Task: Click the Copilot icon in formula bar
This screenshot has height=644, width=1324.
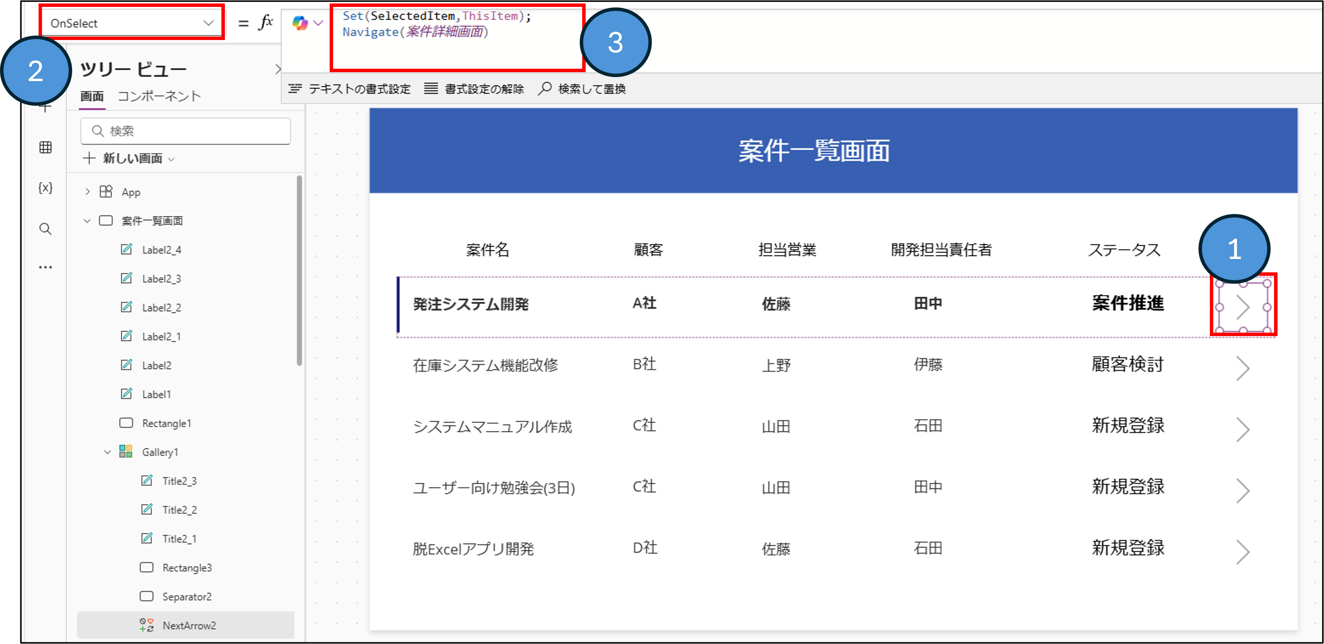Action: tap(300, 23)
